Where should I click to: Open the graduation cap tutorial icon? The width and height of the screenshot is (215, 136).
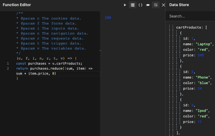(x=148, y=5)
